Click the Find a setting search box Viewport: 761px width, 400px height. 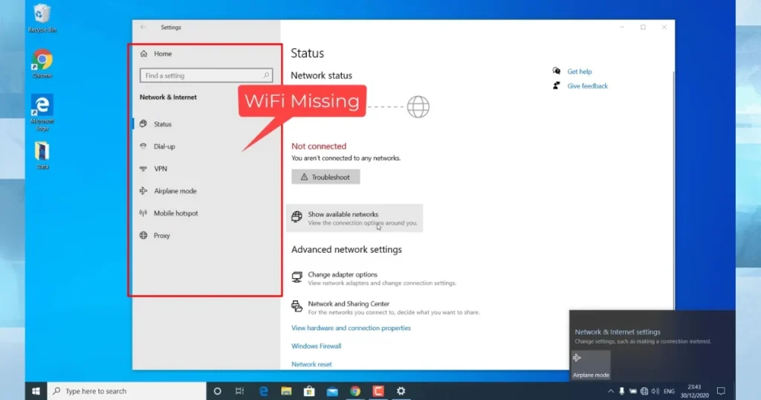click(207, 76)
